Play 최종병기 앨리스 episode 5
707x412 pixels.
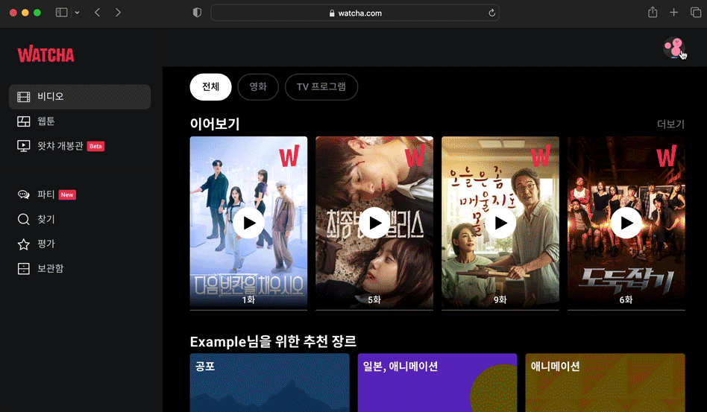pyautogui.click(x=374, y=223)
